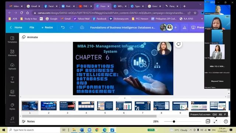236x133 pixels.
Task: Open grid view page count icon
Action: point(208,122)
